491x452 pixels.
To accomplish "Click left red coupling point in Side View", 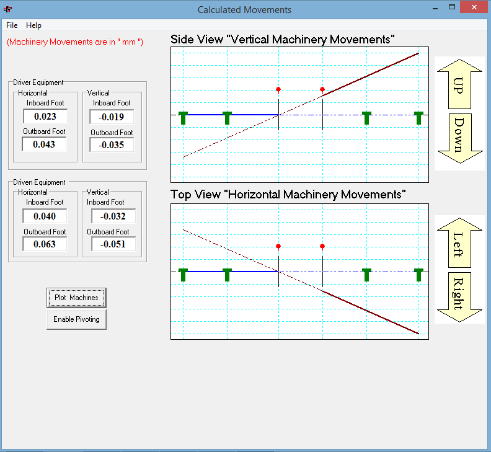I will pyautogui.click(x=278, y=90).
